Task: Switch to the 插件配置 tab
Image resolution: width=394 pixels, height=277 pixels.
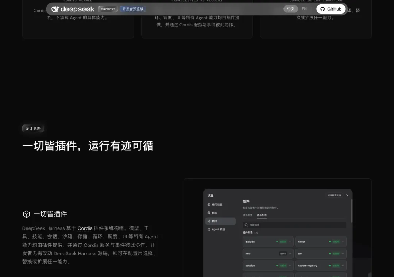Action: pyautogui.click(x=247, y=215)
